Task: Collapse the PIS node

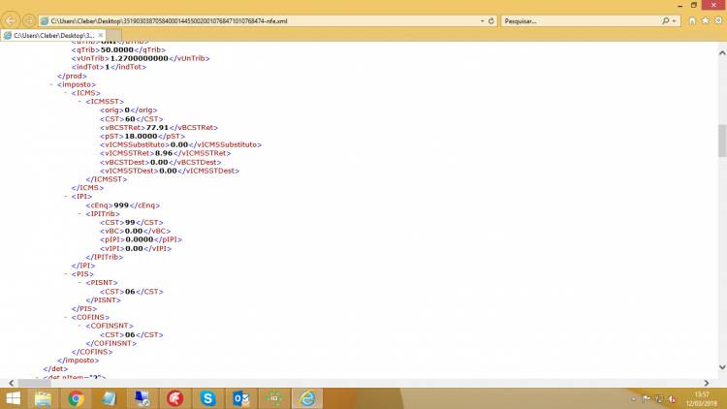Action: (65, 274)
